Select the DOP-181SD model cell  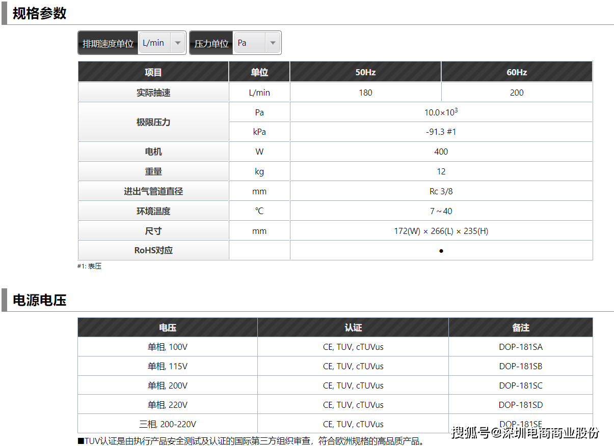[521, 405]
